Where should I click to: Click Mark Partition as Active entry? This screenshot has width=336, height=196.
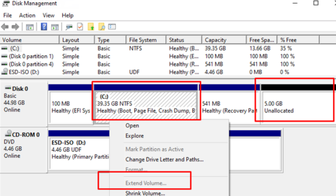click(x=154, y=149)
